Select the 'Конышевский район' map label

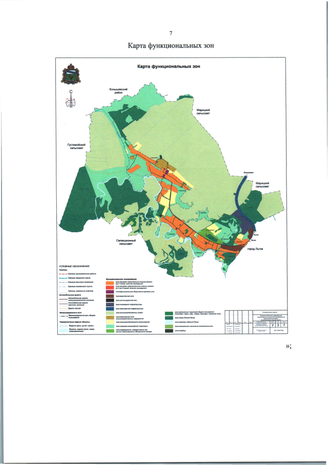pos(118,92)
